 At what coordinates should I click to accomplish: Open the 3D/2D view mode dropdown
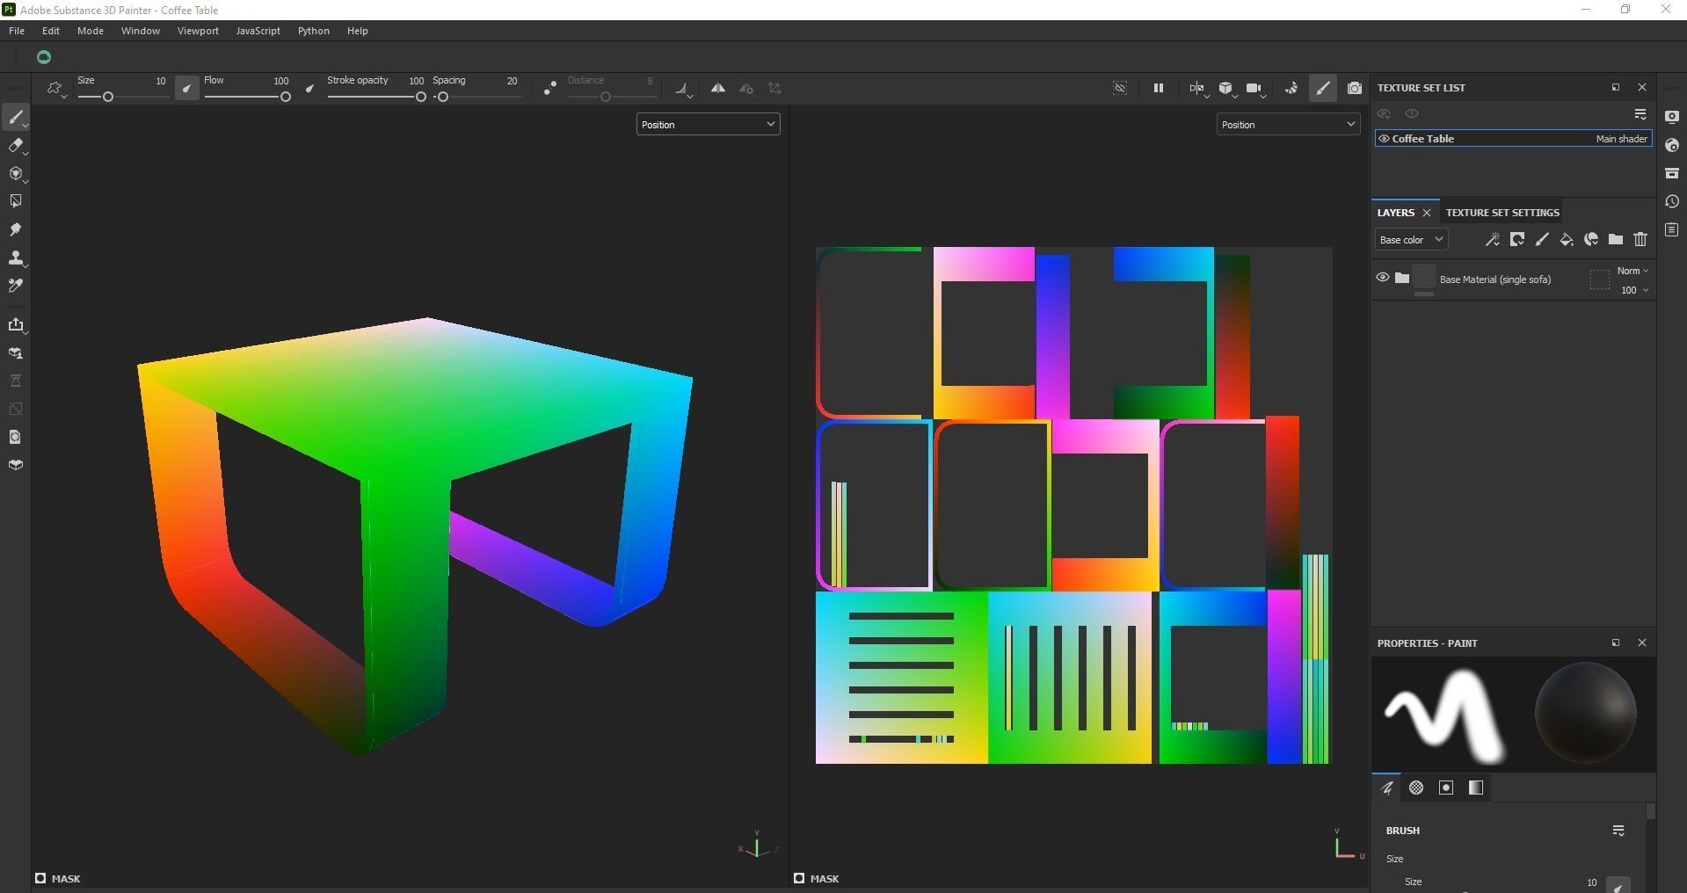click(1198, 89)
